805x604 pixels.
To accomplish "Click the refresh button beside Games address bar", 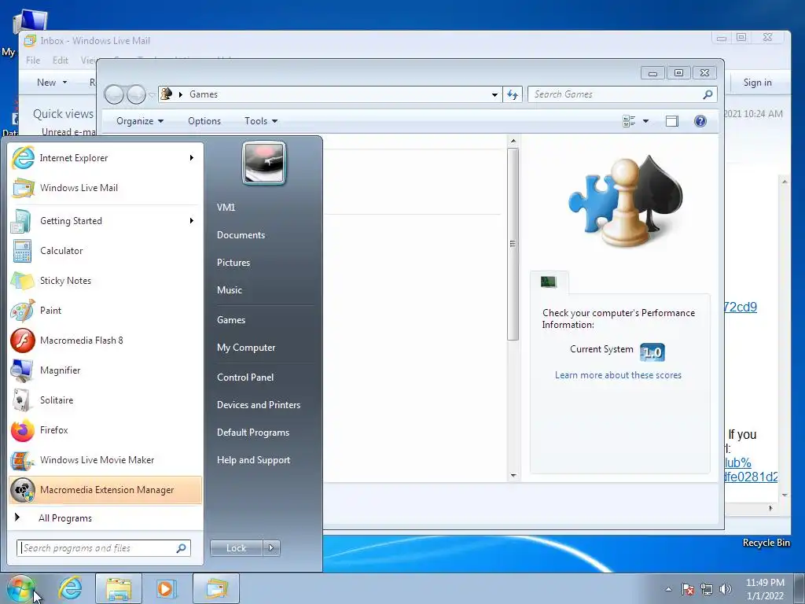I will (513, 94).
